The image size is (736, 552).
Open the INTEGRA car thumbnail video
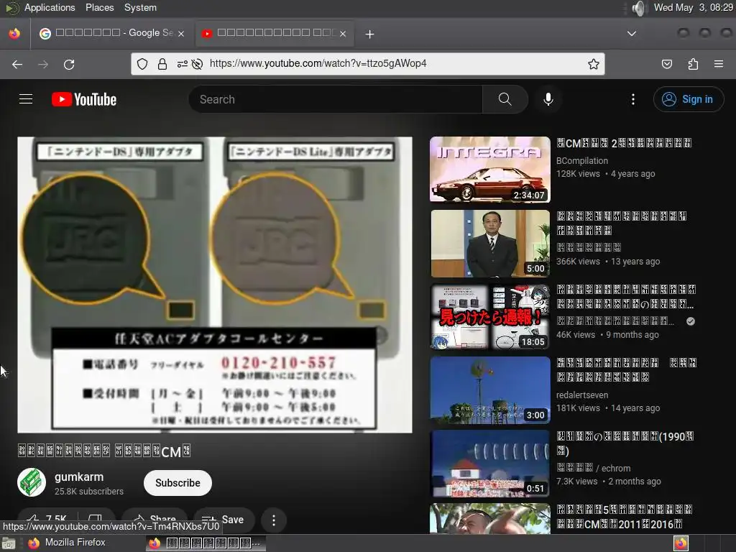point(490,170)
